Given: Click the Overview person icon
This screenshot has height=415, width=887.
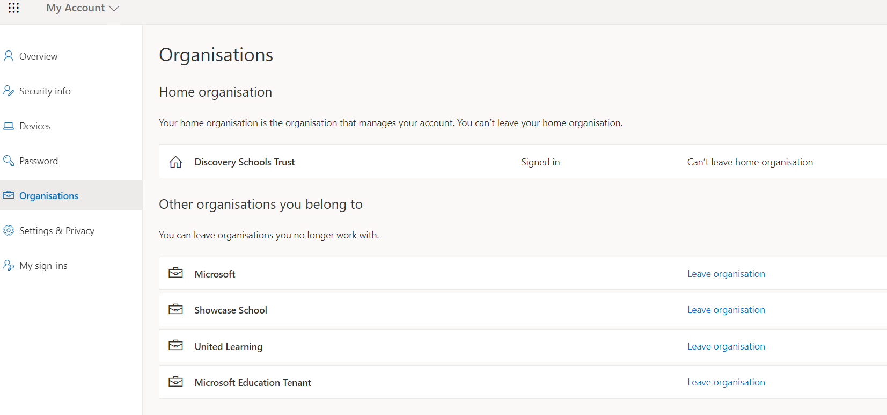Looking at the screenshot, I should [x=9, y=56].
